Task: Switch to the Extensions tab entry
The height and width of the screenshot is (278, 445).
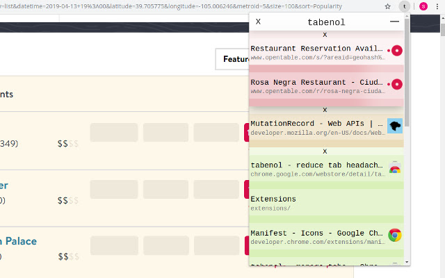Action: 326,203
